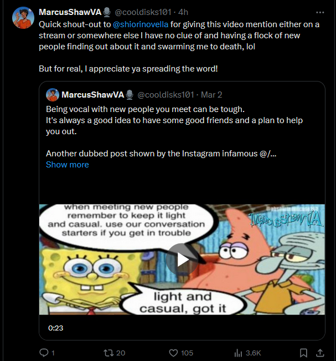Click the 4h timestamp
This screenshot has width=336, height=361.
pyautogui.click(x=183, y=12)
